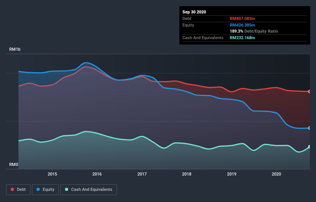Click the Sep 30 2020 tooltip date
Screen dimensions: 316x202
[x=194, y=12]
